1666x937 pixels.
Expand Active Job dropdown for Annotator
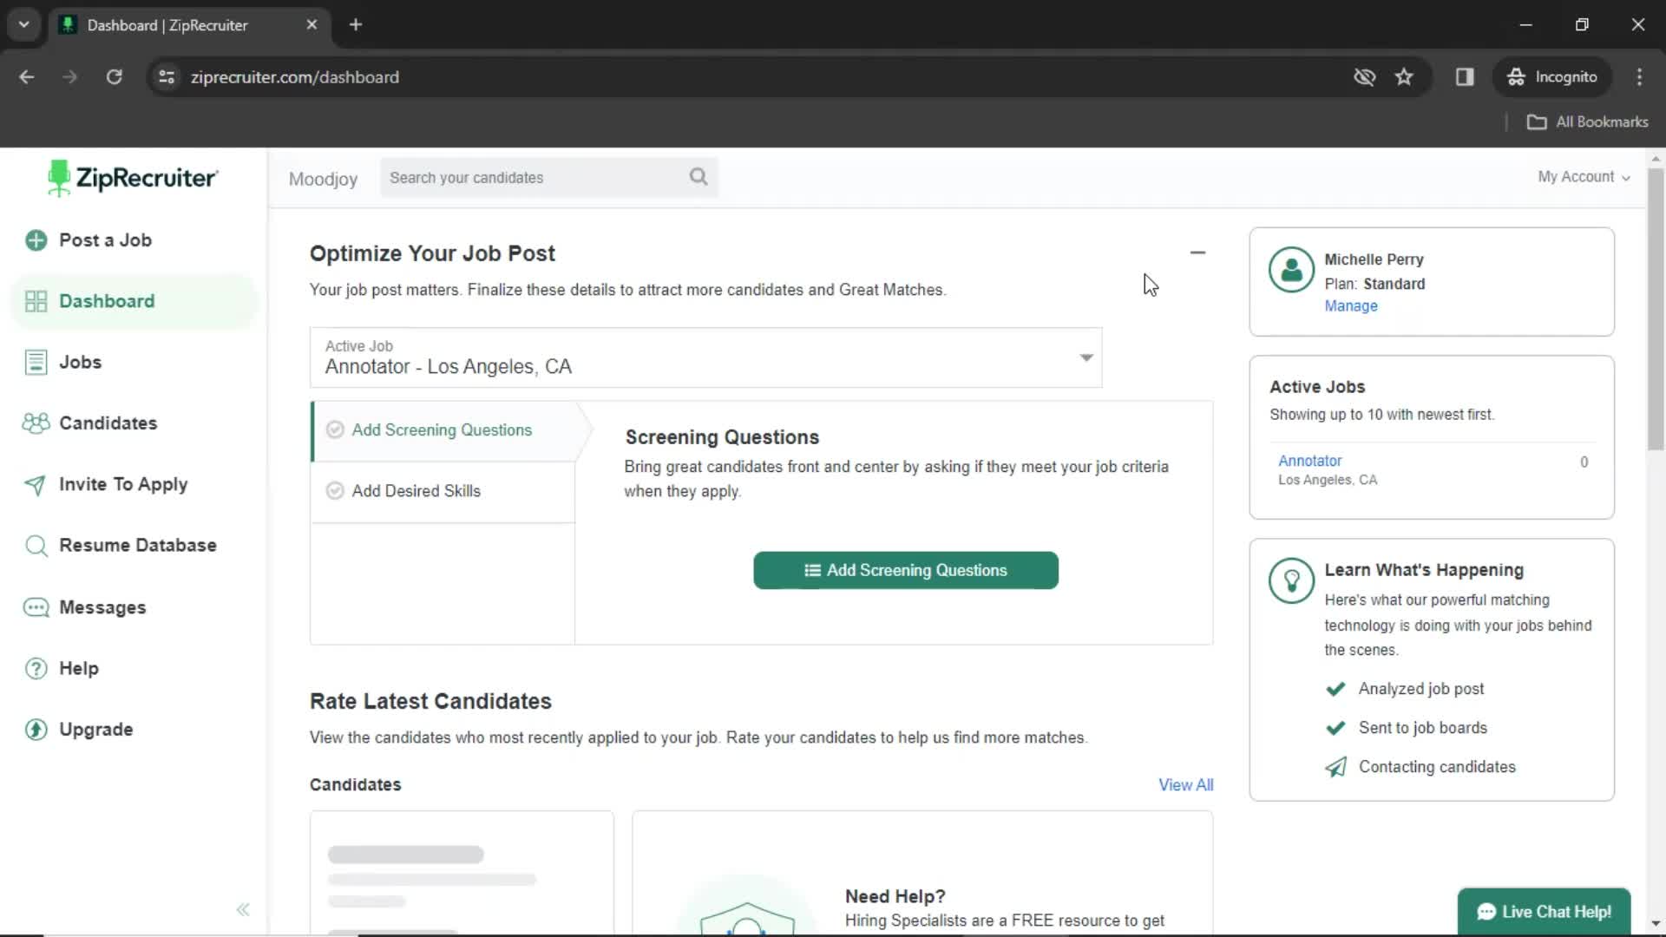(x=1086, y=357)
